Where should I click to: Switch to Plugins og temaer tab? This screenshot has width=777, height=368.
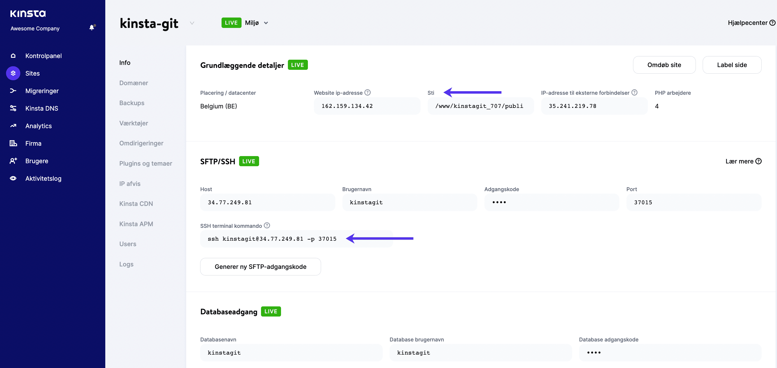click(146, 163)
